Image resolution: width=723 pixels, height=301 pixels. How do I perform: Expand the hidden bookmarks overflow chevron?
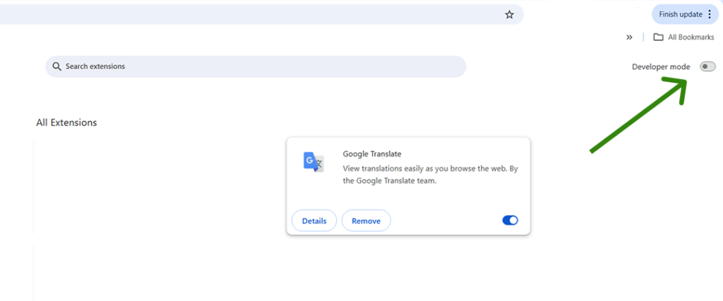(629, 37)
